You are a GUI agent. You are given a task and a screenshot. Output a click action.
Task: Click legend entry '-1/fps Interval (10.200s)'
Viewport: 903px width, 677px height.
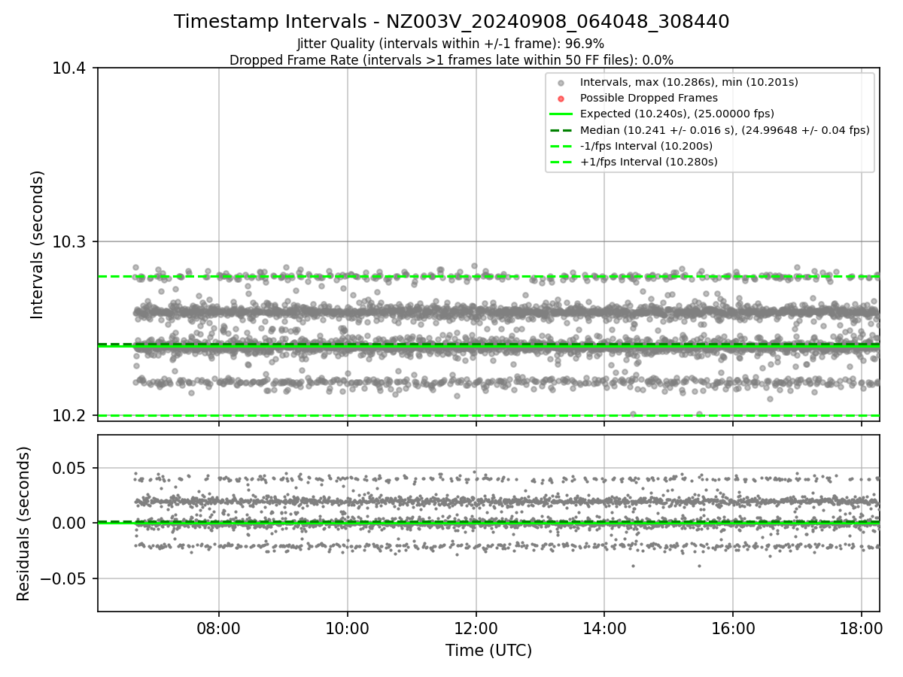pos(646,146)
